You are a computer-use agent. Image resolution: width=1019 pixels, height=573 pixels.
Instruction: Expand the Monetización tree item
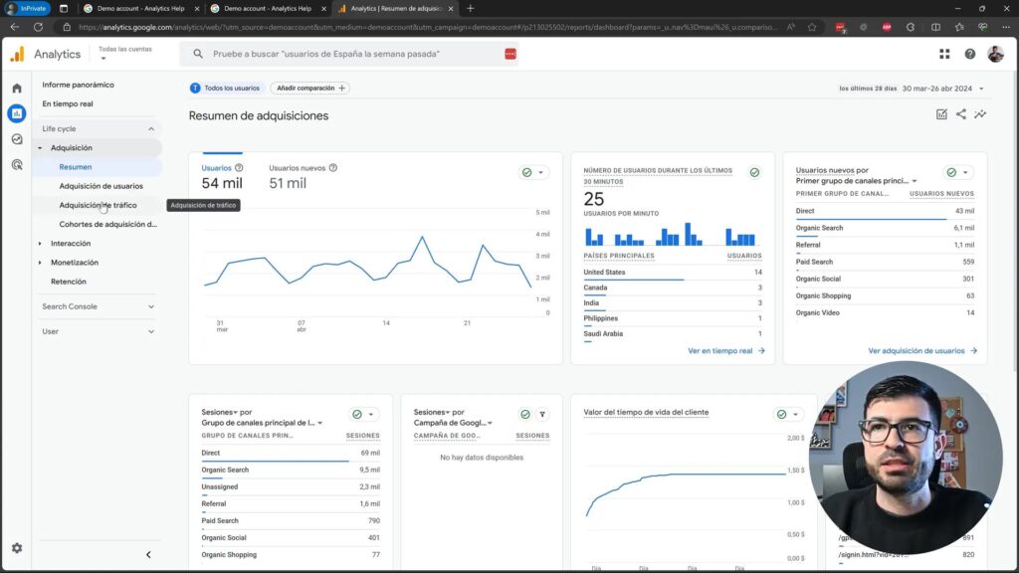[x=40, y=263]
